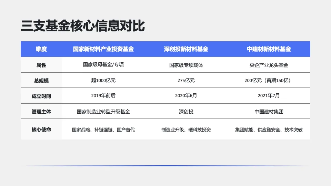The width and height of the screenshot is (331, 186).
Task: Click cell 制造业升级、硬科技投资
Action: click(x=186, y=130)
